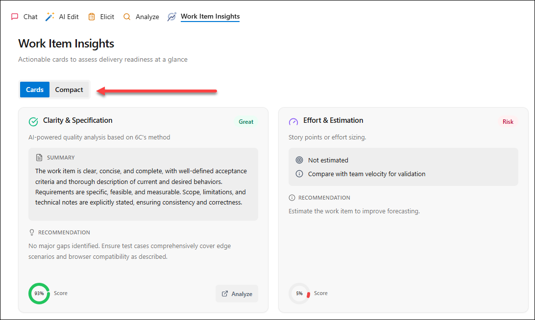The image size is (535, 320).
Task: Click the green checkmark icon beside Clarity & Specification
Action: (x=33, y=122)
